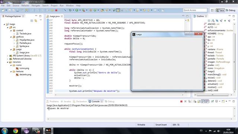
Task: Pin the Console view
Action: 212,101
